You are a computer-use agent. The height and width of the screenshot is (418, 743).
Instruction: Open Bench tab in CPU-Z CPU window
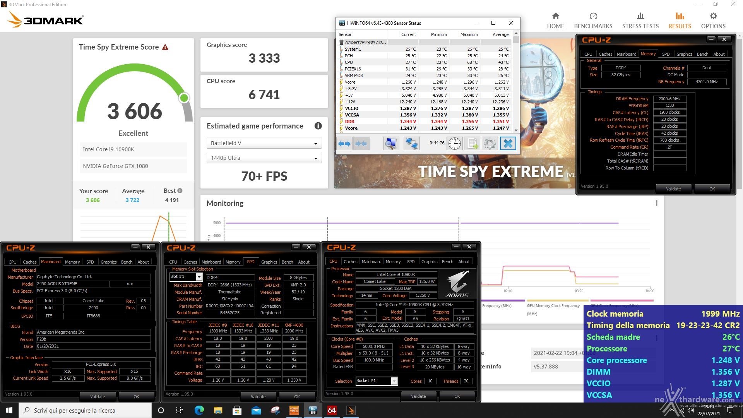pos(447,262)
